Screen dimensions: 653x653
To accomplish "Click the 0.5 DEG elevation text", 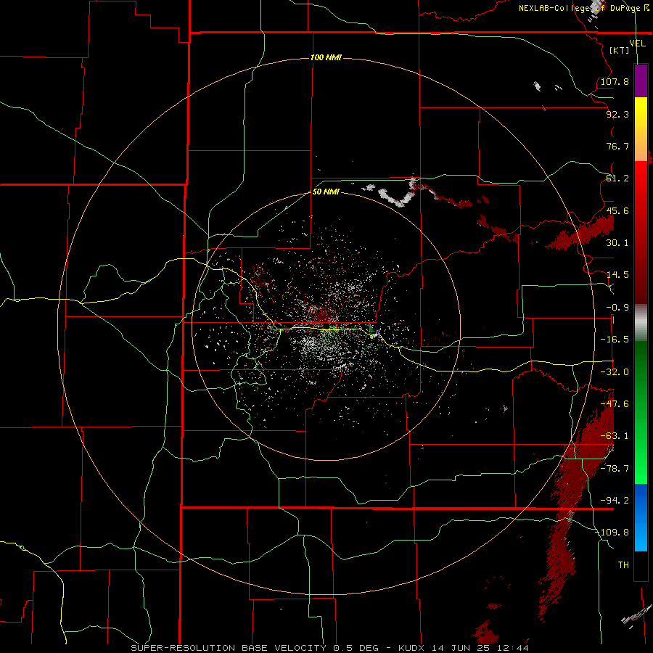I will (356, 648).
